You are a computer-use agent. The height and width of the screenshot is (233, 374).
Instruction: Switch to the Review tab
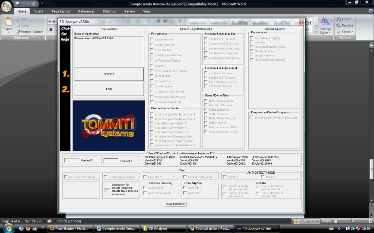pyautogui.click(x=130, y=11)
